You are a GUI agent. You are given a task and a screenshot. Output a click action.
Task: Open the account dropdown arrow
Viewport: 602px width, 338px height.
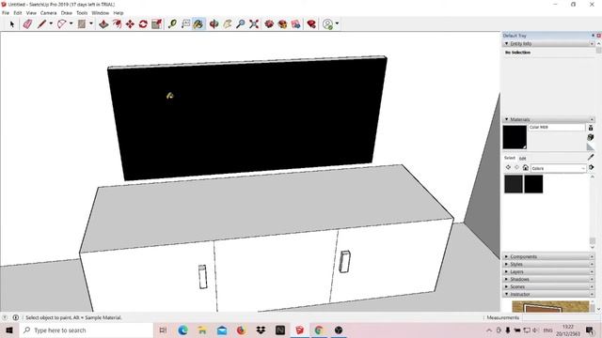[337, 23]
